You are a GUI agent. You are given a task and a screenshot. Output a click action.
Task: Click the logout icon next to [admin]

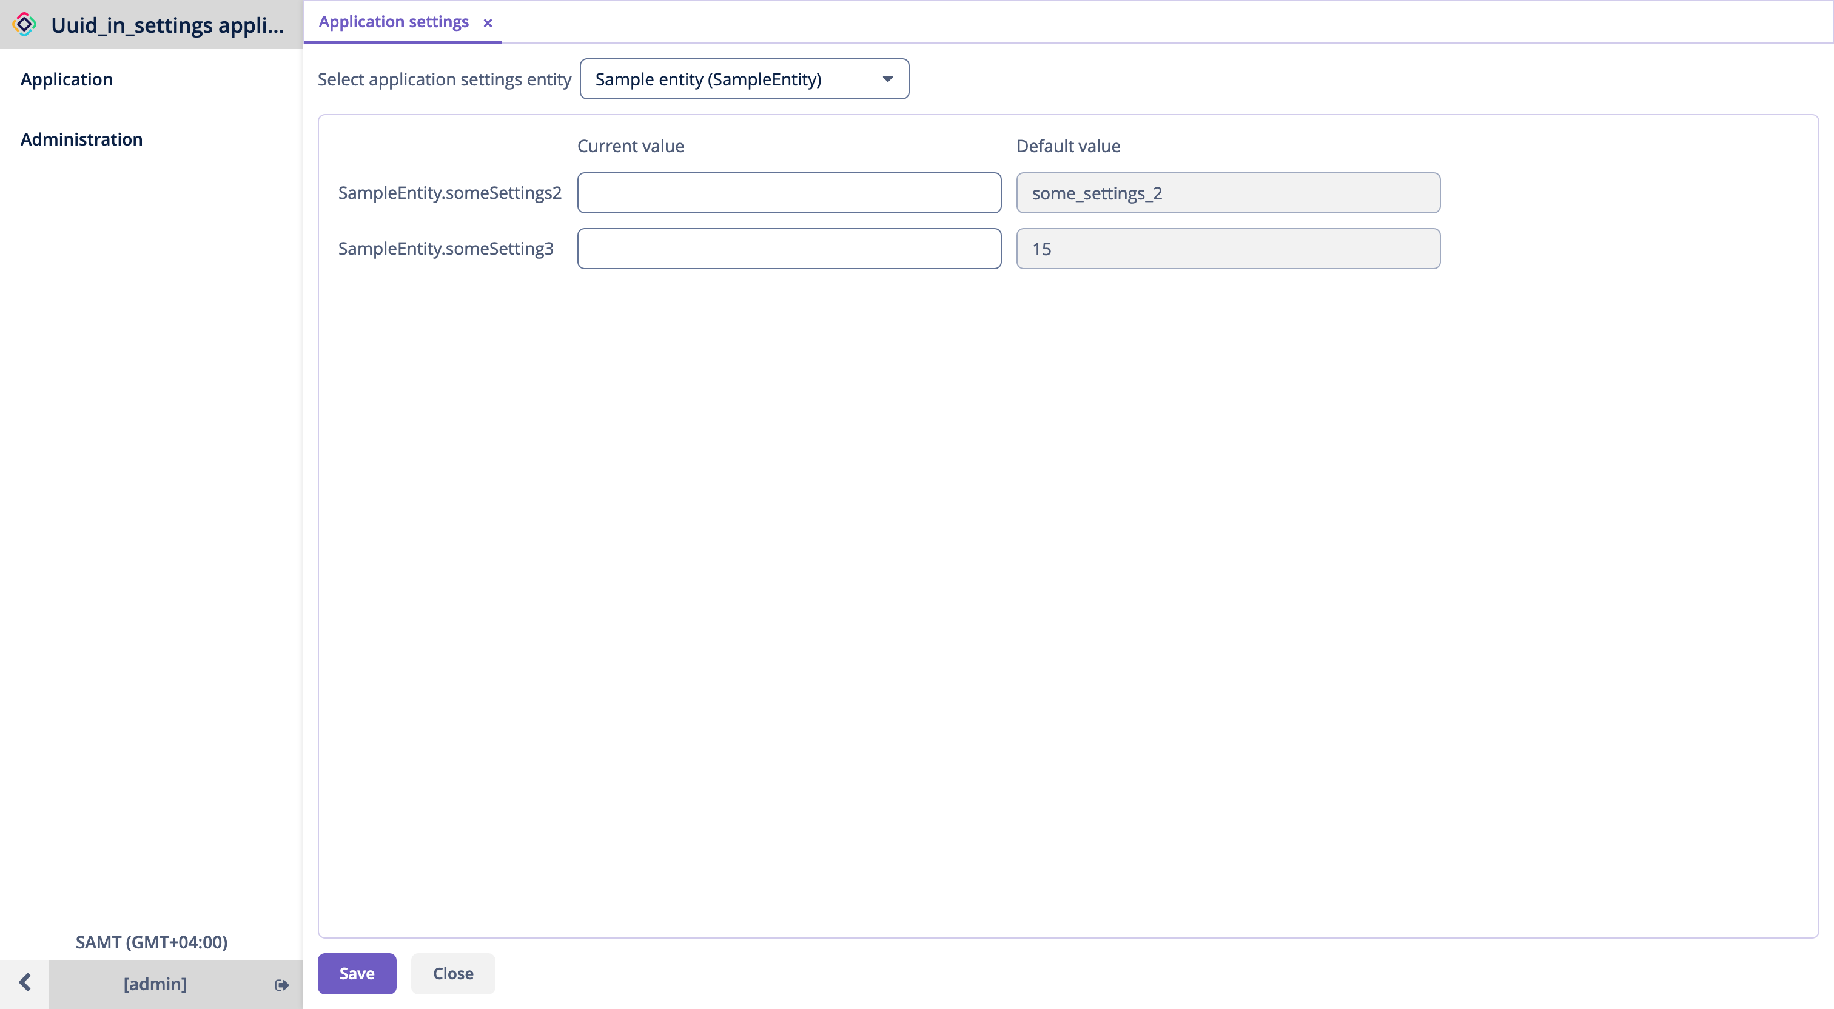click(x=281, y=984)
